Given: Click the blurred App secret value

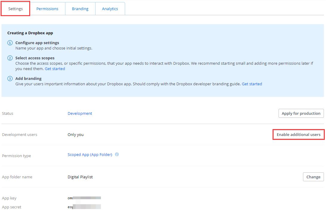Looking at the screenshot, I should (x=84, y=207).
